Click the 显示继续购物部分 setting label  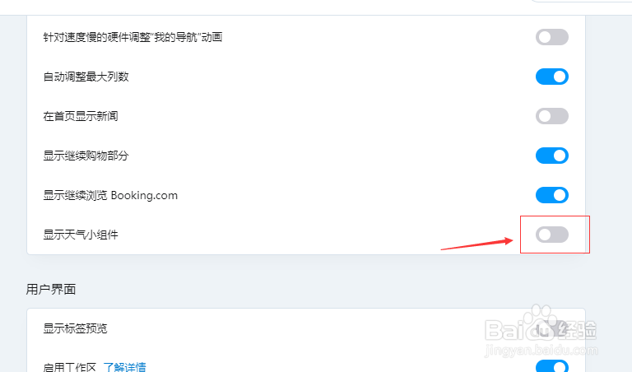(86, 156)
